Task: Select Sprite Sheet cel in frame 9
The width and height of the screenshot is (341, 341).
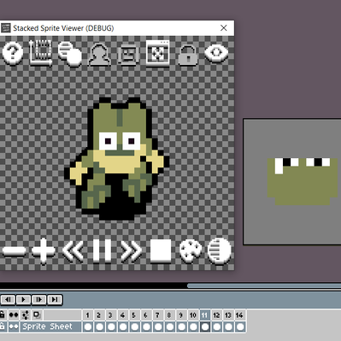Action: click(181, 326)
